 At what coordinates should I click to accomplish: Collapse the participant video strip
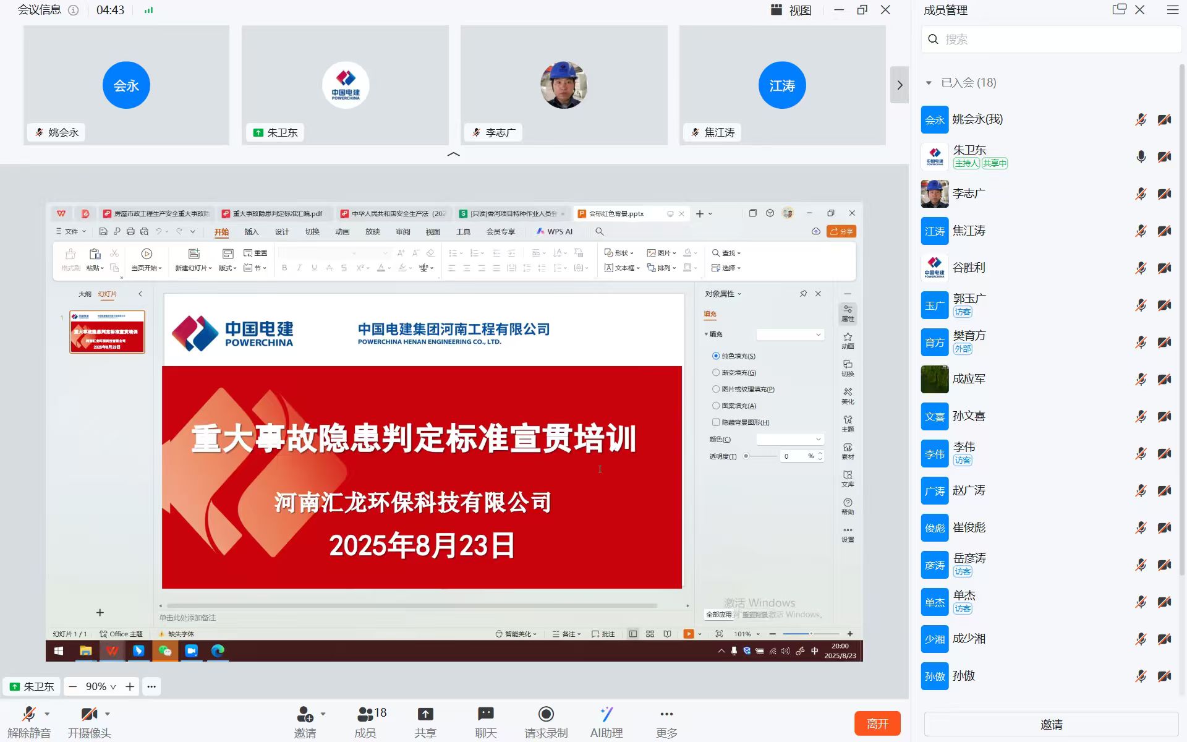(453, 154)
